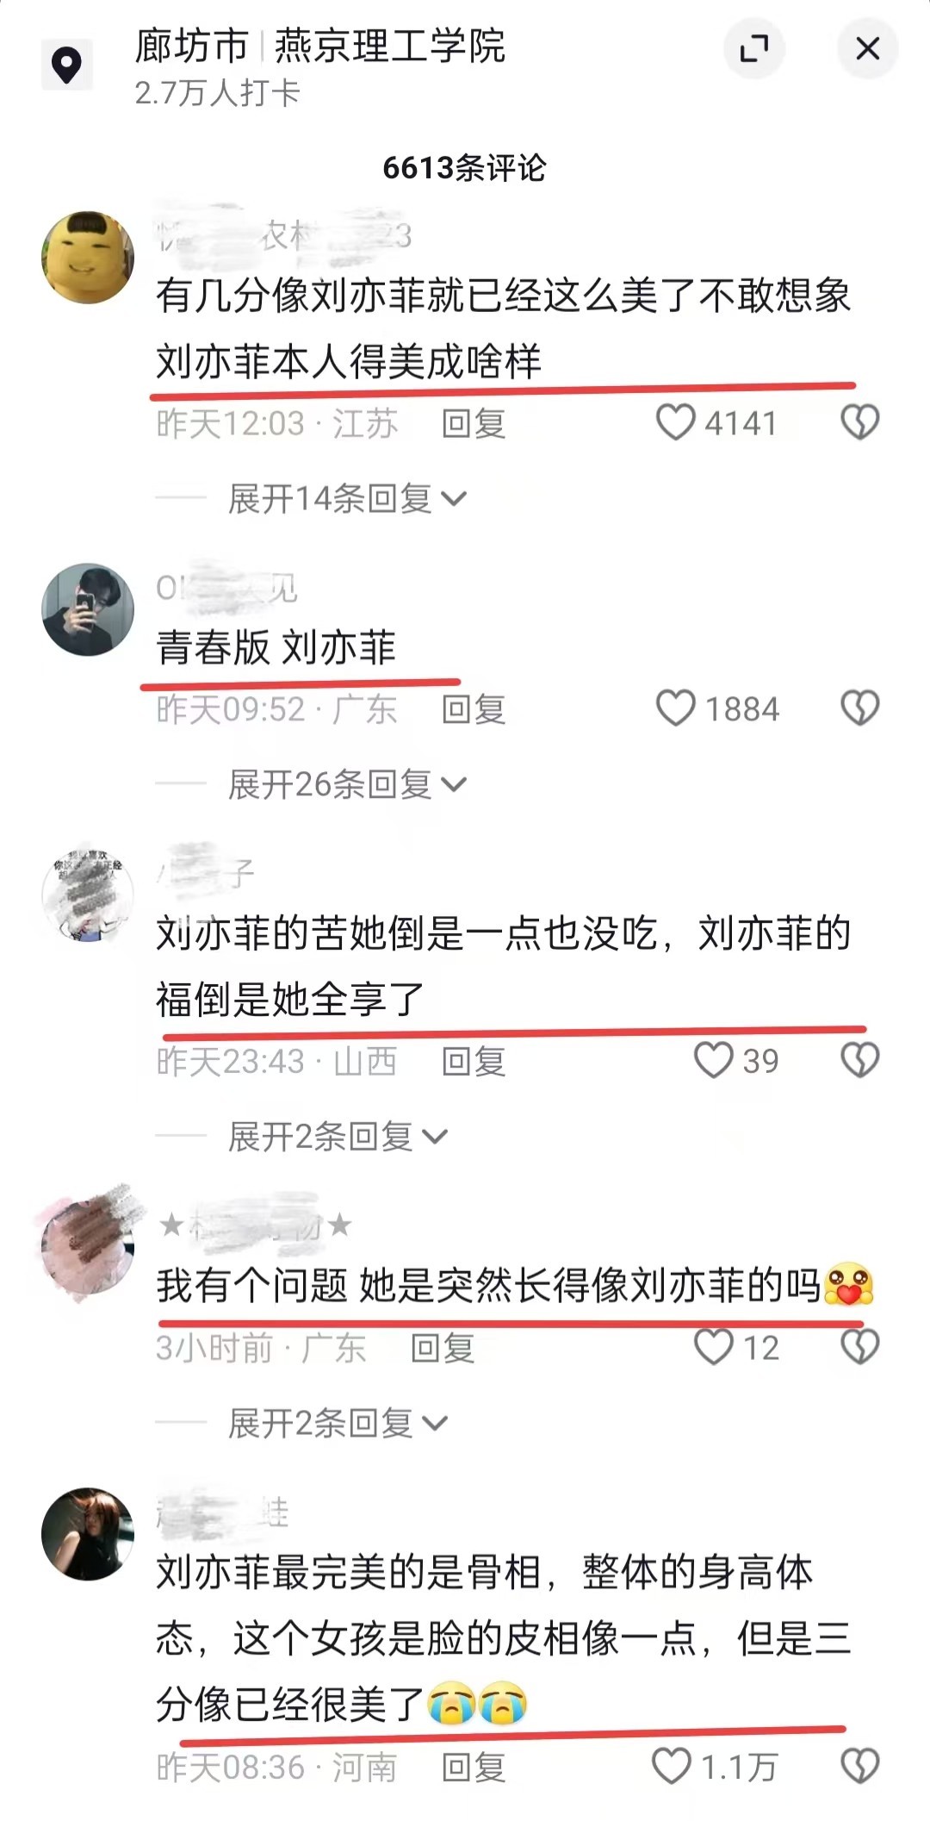Expand 展开2条回复 under Shanxi comment

pos(338,1137)
